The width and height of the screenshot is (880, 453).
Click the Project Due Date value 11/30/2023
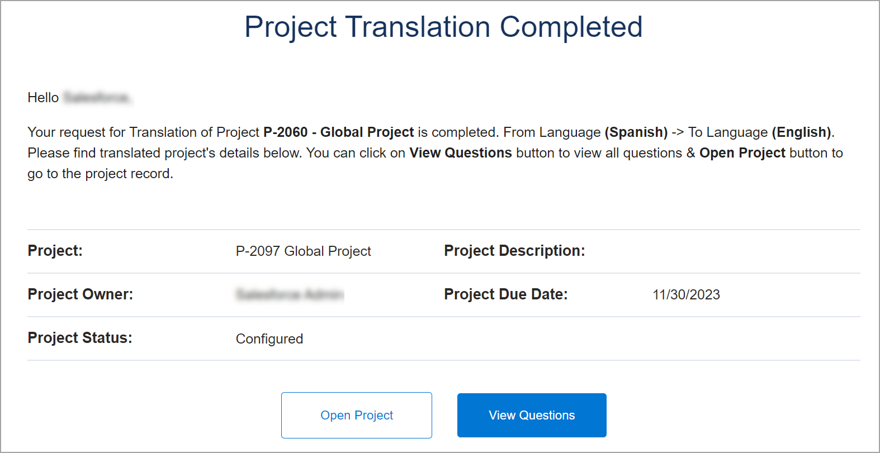click(x=686, y=295)
